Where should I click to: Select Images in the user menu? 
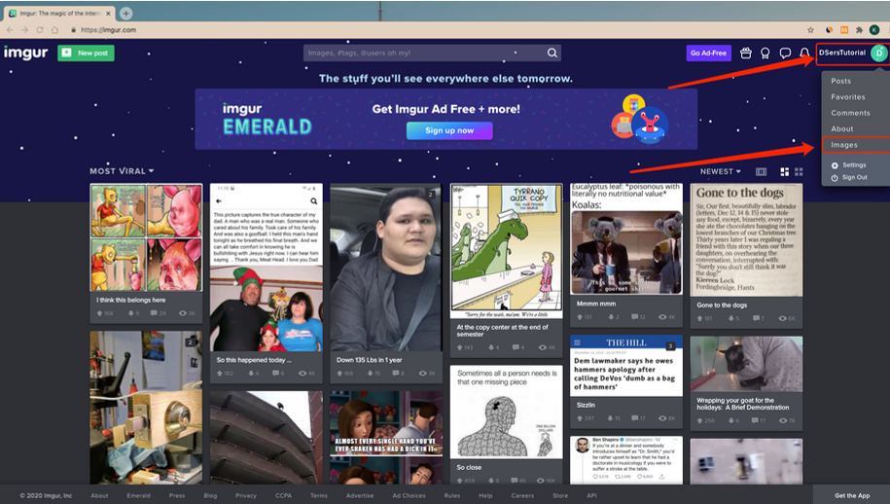844,145
